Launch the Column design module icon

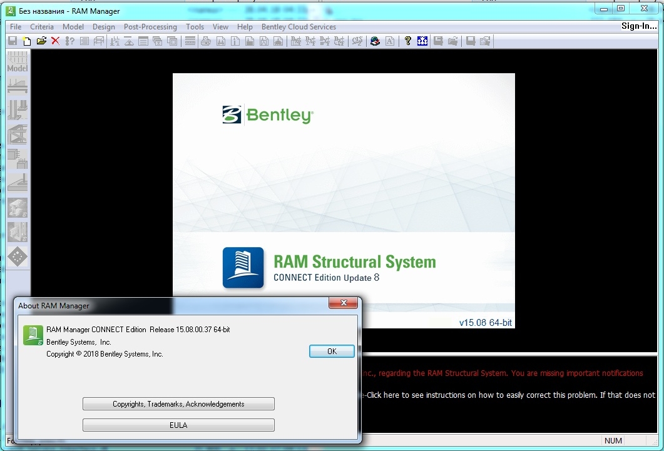click(18, 109)
